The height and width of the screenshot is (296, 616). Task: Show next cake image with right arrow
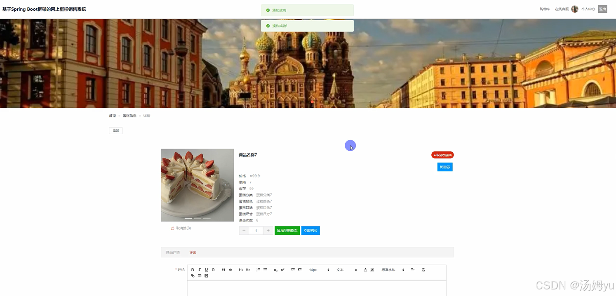(x=226, y=185)
